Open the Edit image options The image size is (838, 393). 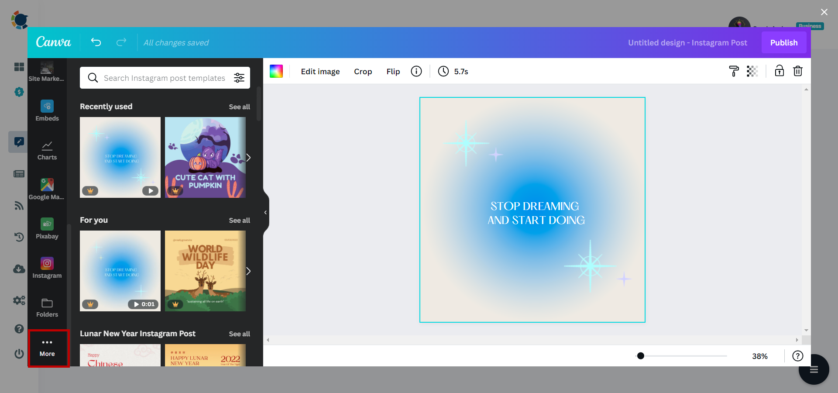(320, 72)
